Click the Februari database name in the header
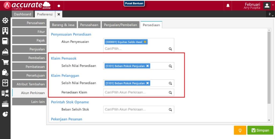 pyautogui.click(x=252, y=4)
